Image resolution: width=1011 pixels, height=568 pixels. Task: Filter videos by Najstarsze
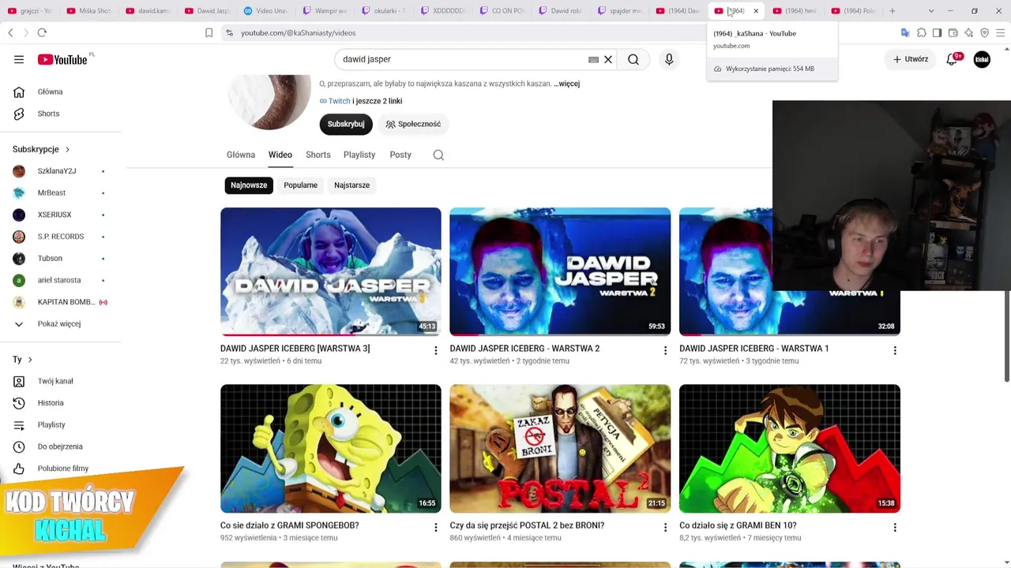pos(351,185)
